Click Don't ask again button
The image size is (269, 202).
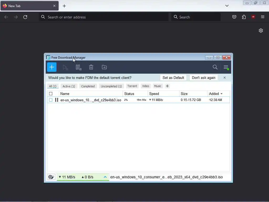(204, 78)
